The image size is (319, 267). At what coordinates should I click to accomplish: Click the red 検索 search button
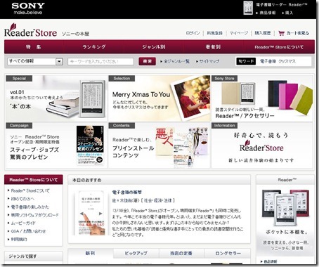(148, 61)
